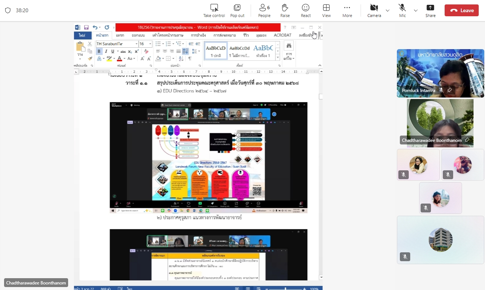
Task: Expand the Mic options dropdown arrow
Action: tap(416, 10)
